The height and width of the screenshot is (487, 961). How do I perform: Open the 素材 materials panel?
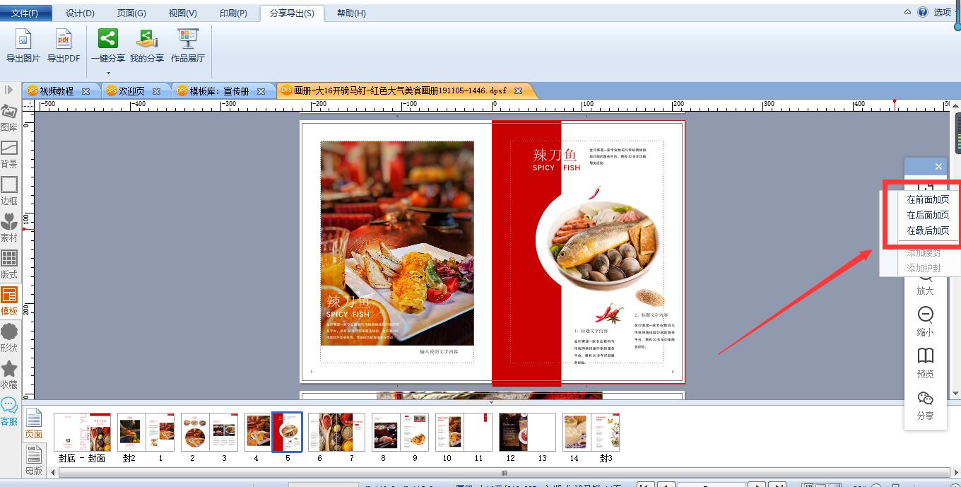pyautogui.click(x=9, y=228)
